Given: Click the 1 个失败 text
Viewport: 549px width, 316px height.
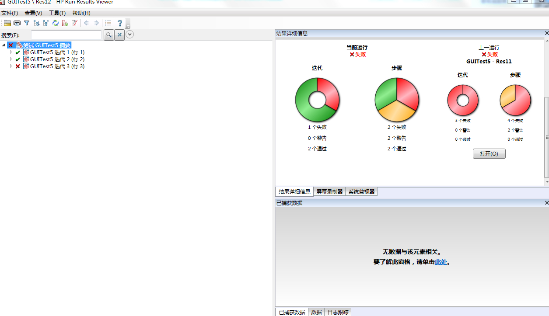Looking at the screenshot, I should pos(317,127).
